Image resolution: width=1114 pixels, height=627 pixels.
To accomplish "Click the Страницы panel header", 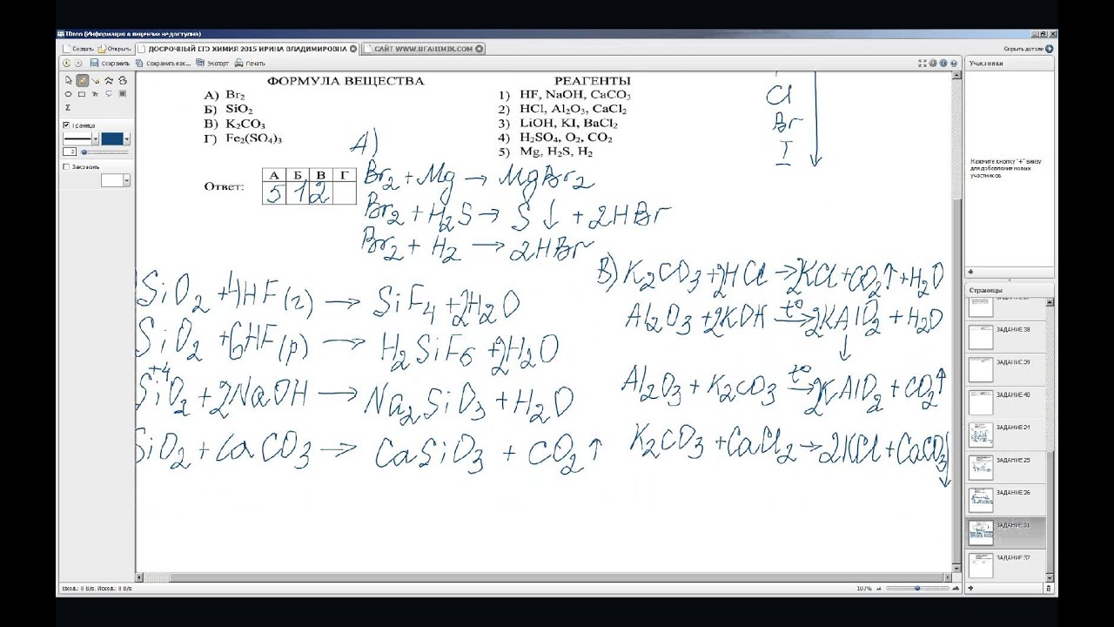I will pos(1010,290).
